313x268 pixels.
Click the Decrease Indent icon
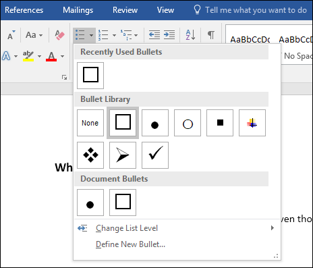tap(154, 35)
